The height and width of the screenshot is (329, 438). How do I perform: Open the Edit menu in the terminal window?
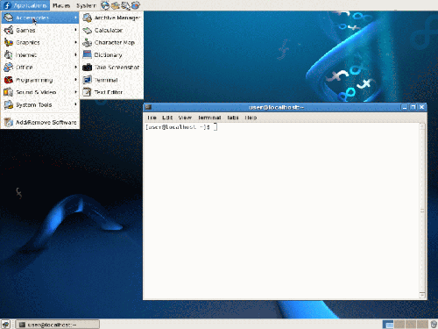[x=167, y=118]
